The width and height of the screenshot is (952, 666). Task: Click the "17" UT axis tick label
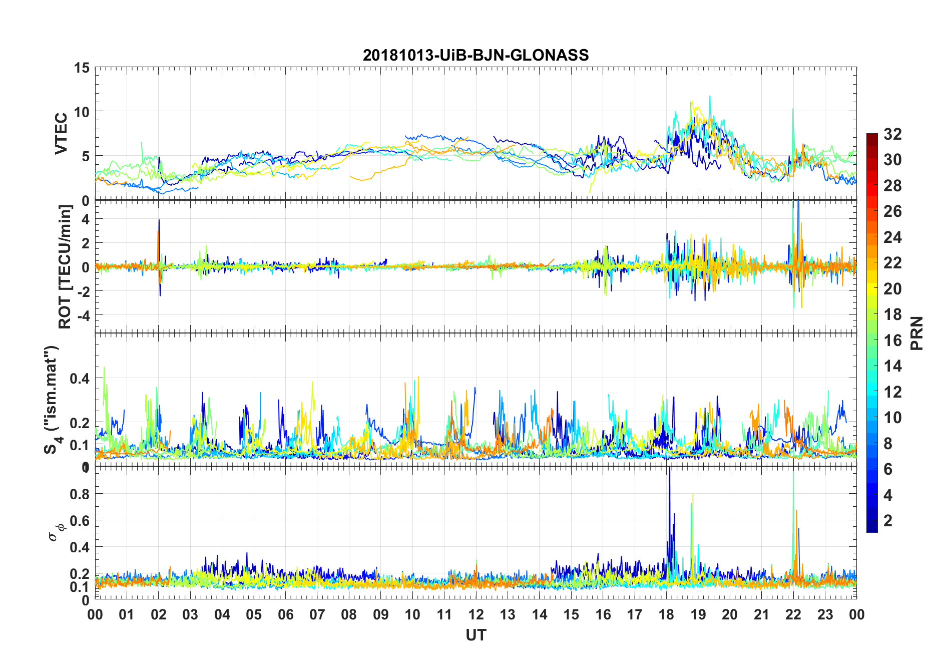635,615
